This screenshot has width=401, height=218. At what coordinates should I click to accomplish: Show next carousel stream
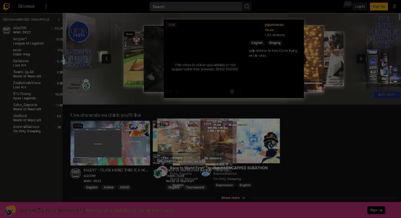361,59
